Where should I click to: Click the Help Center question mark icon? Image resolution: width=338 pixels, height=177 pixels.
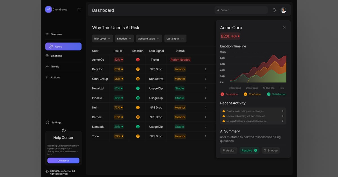[64, 130]
